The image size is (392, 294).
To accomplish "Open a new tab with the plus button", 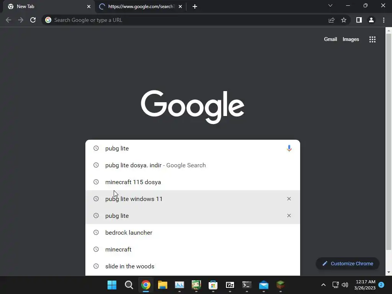I will (195, 7).
